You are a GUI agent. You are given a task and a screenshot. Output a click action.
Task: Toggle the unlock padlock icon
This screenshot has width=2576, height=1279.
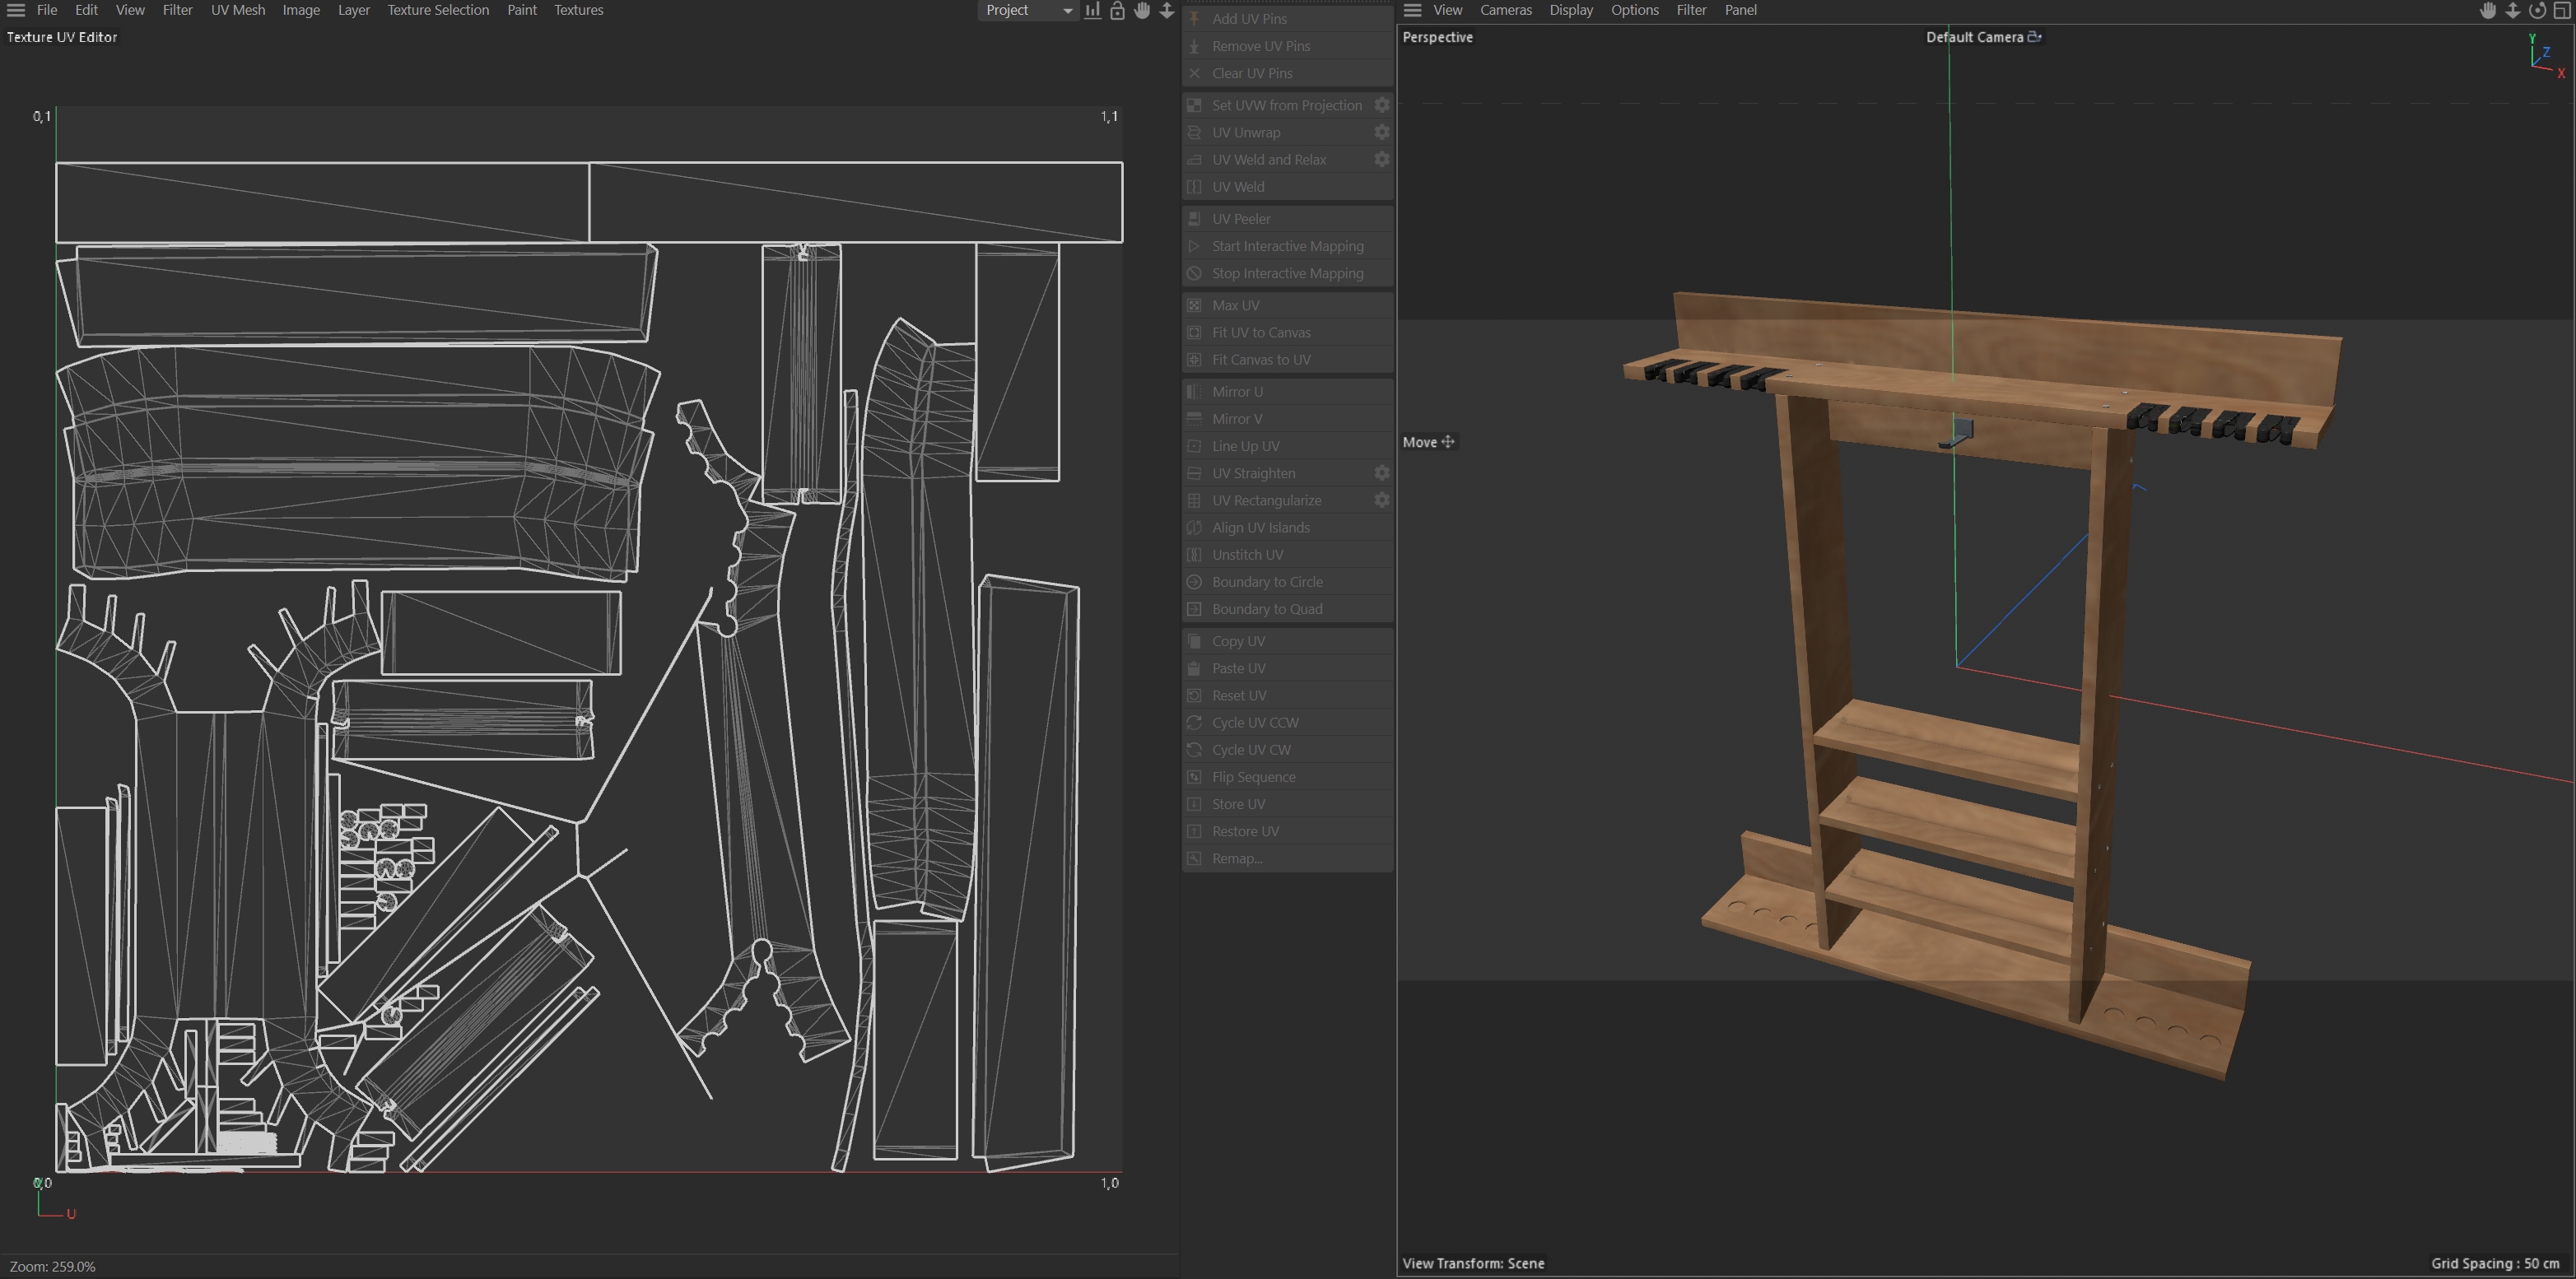(x=1117, y=10)
